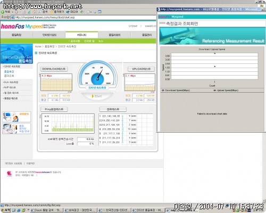This screenshot has width=266, height=213.
Task: Switch to 한국전산원 taskbar window
Action: pos(114,210)
